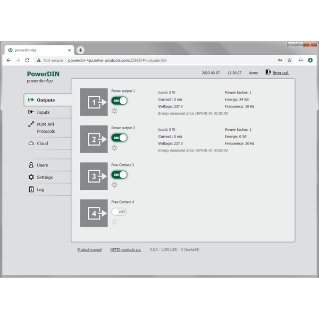This screenshot has height=319, width=319.
Task: Click the spinner icon under Power output 1
Action: click(x=114, y=111)
